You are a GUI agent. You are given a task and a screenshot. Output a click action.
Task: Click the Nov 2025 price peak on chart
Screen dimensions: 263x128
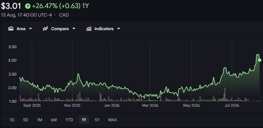pyautogui.click(x=78, y=74)
